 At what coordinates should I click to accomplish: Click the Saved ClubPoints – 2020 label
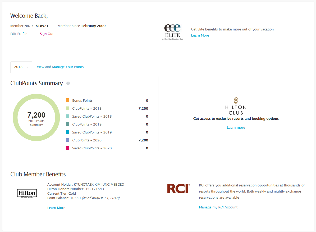[x=92, y=148]
